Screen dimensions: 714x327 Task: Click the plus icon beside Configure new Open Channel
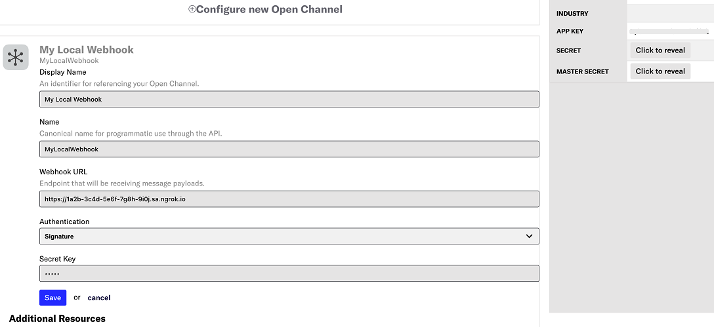pyautogui.click(x=192, y=9)
